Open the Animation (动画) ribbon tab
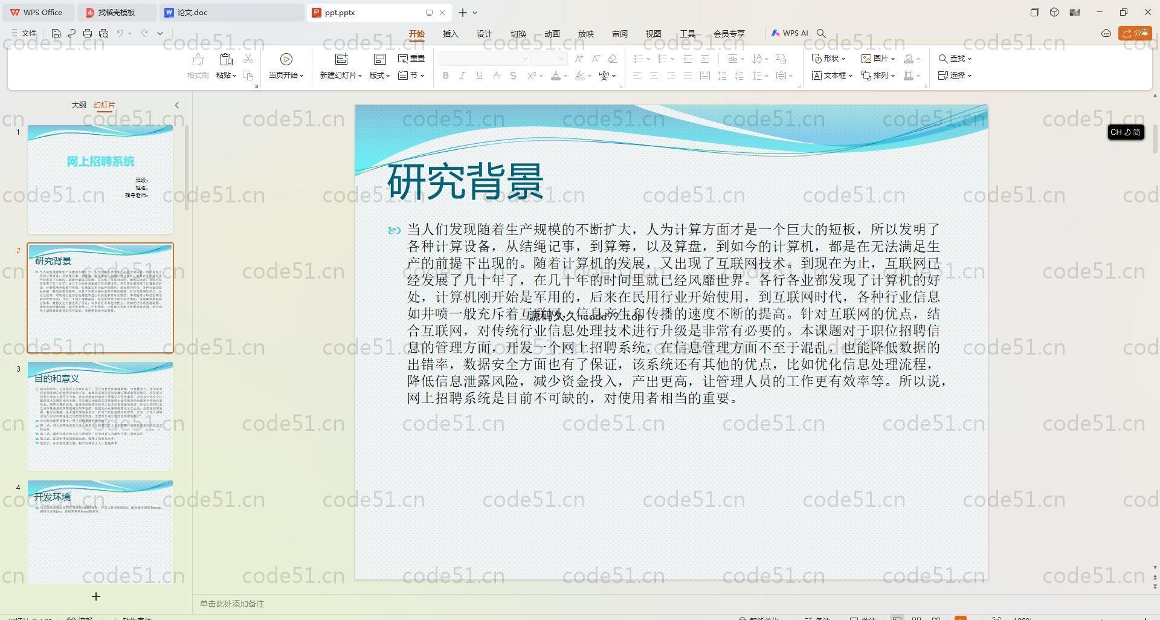This screenshot has height=620, width=1160. pyautogui.click(x=552, y=34)
